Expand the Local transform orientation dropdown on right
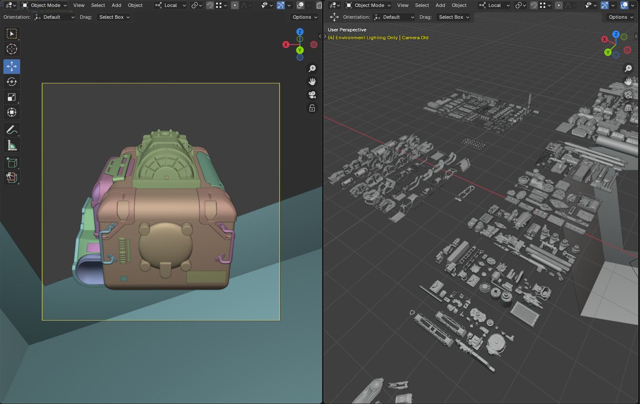The height and width of the screenshot is (404, 640). click(x=495, y=5)
